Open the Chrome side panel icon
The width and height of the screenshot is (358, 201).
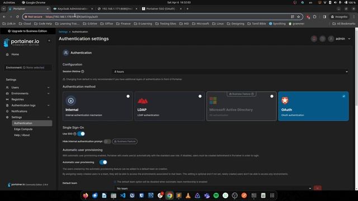324,17
